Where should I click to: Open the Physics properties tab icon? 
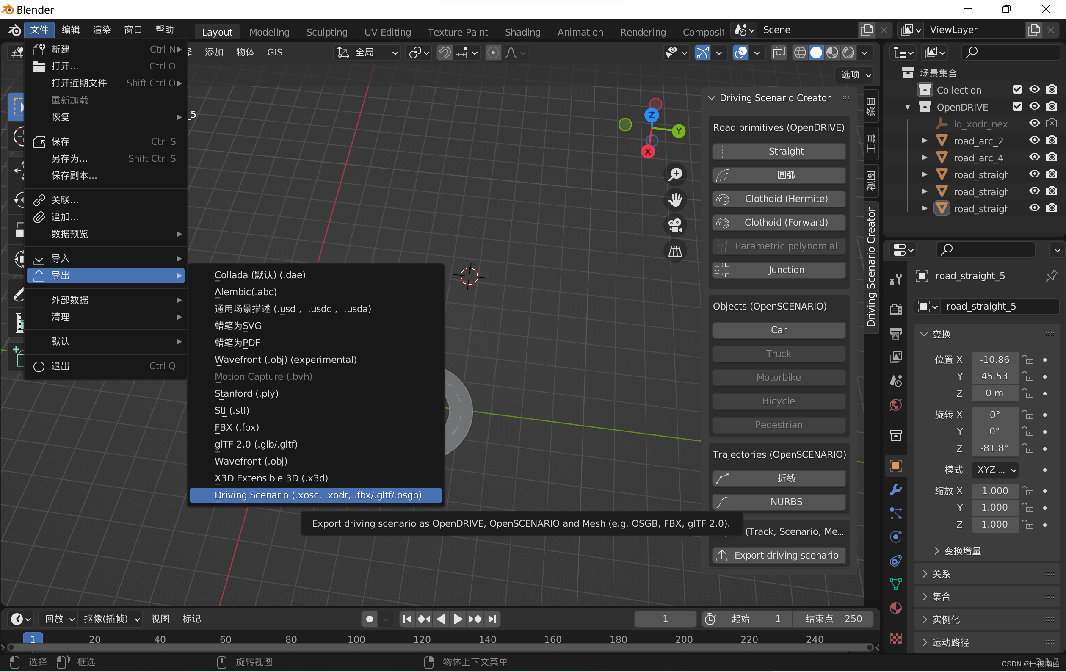[895, 537]
